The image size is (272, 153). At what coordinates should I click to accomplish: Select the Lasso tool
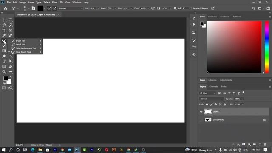click(4, 25)
